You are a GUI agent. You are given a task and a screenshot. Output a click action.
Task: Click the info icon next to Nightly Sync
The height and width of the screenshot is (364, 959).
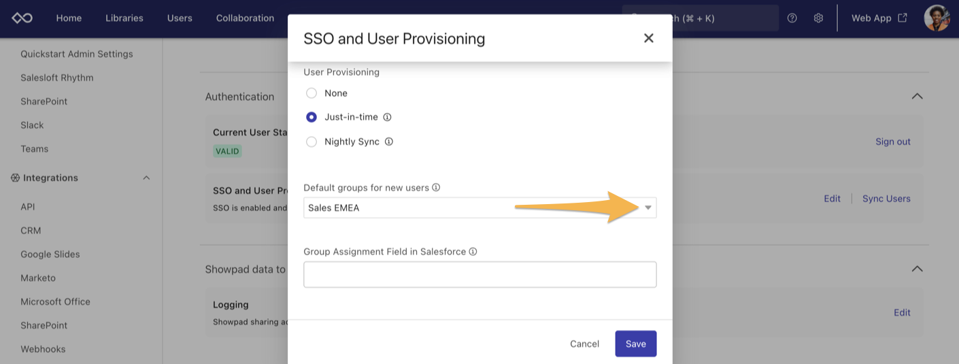tap(389, 142)
